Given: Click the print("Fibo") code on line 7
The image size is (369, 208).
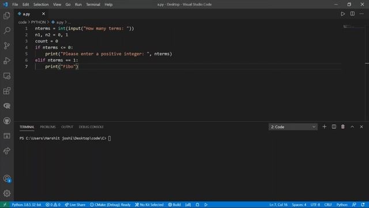Looking at the screenshot, I should 62,66.
